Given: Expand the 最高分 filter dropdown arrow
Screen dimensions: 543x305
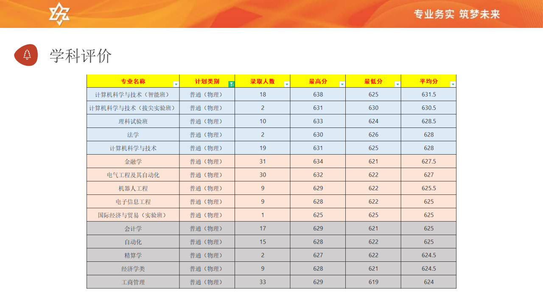Looking at the screenshot, I should click(x=342, y=84).
